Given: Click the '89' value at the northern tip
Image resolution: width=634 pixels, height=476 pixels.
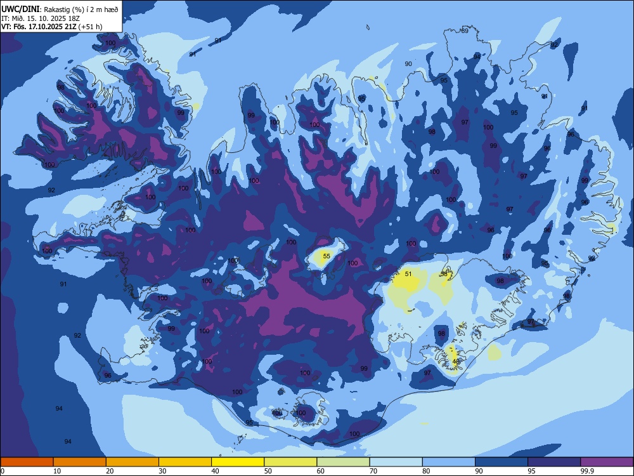Looking at the screenshot, I should [x=465, y=30].
